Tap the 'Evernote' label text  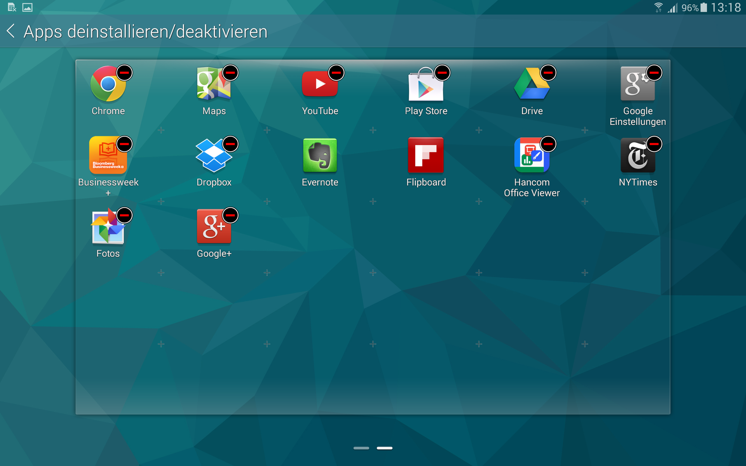(x=320, y=182)
